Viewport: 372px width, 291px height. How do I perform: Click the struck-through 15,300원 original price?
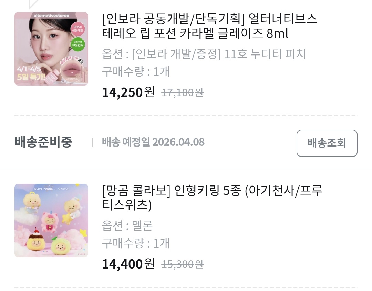[x=183, y=264]
